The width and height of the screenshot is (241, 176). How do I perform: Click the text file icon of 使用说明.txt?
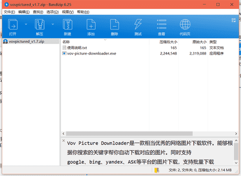click(64, 48)
